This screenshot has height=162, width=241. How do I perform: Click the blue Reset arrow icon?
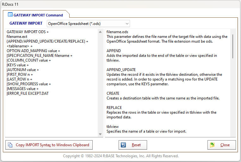(123, 145)
